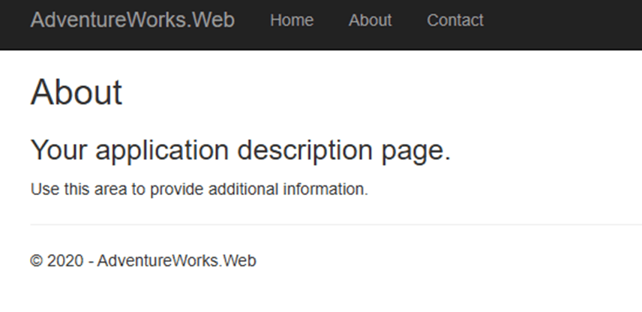The width and height of the screenshot is (642, 312).
Task: Select the About navigation link
Action: click(370, 21)
